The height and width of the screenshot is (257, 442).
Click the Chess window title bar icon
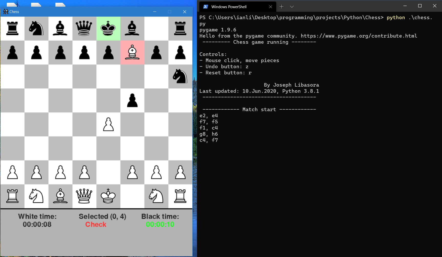6,12
